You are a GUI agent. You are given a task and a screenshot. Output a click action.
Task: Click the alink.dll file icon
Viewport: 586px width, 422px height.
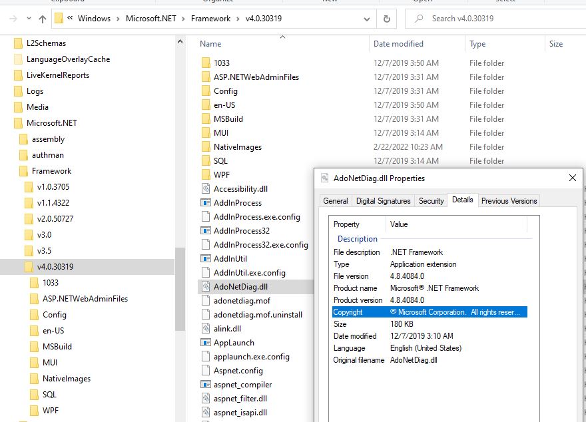coord(206,329)
